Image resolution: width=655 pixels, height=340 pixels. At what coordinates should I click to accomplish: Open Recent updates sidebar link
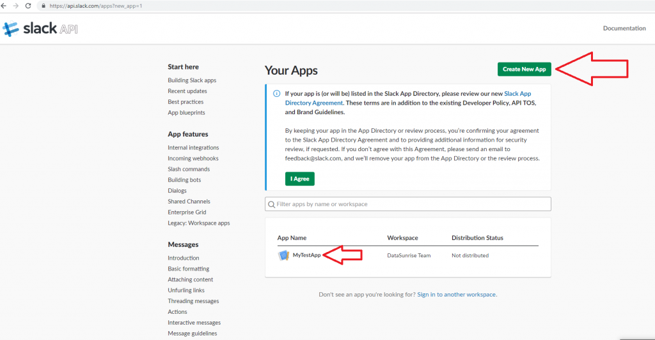(187, 91)
